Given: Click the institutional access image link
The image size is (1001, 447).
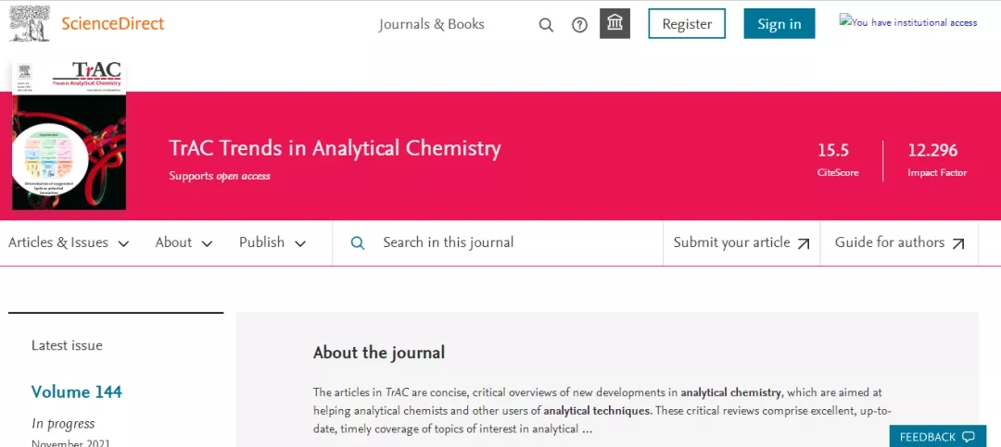Looking at the screenshot, I should pyautogui.click(x=908, y=22).
